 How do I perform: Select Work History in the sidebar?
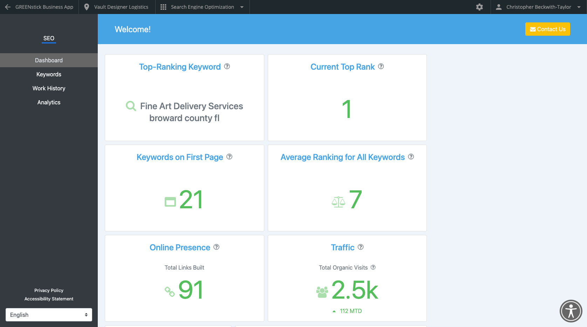49,88
